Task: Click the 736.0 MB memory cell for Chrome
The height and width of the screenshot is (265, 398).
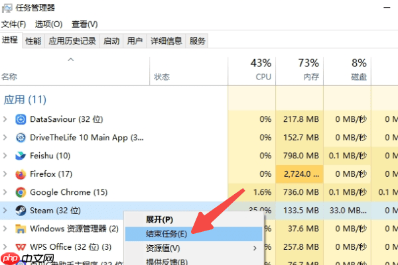Action: (300, 192)
